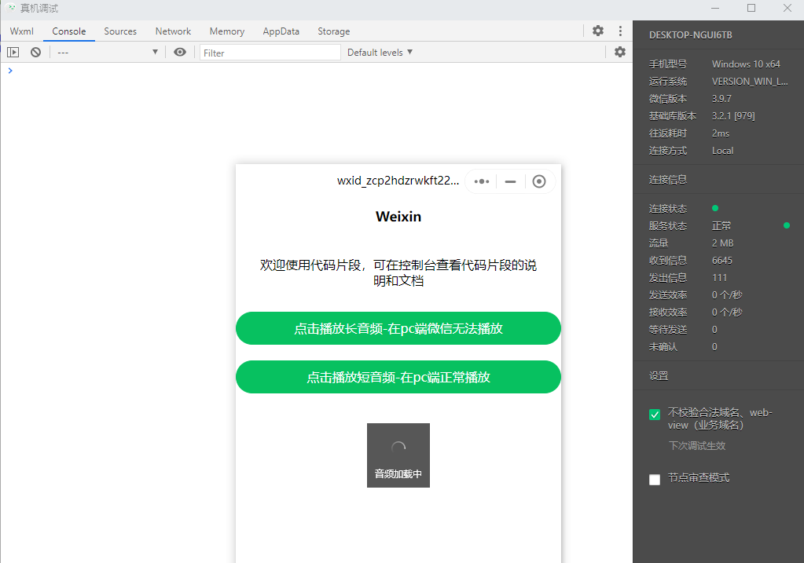Click the Local connection type value

tap(722, 151)
